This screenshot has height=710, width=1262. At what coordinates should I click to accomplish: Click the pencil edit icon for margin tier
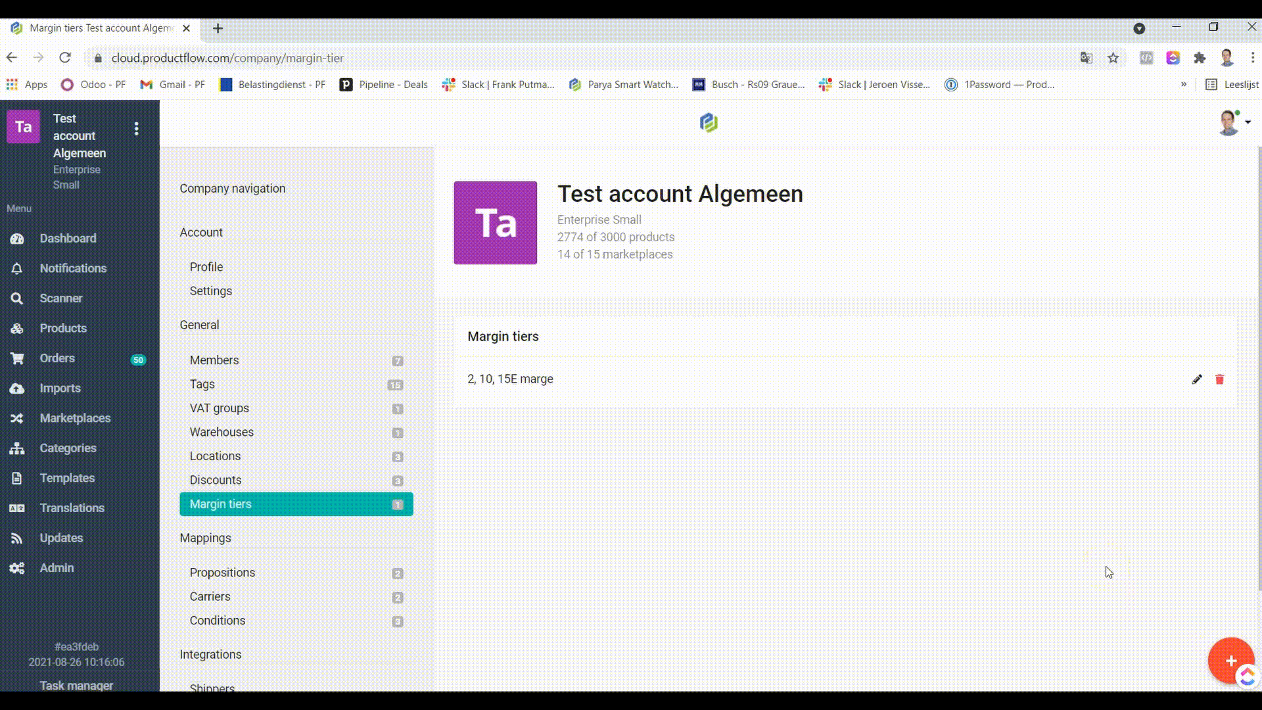(x=1197, y=379)
